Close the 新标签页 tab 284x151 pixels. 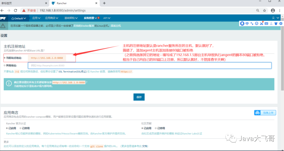coord(46,3)
